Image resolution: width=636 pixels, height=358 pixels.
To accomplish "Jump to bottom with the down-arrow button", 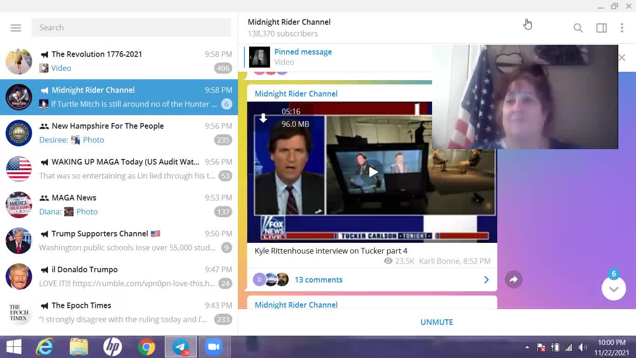I will pyautogui.click(x=614, y=289).
